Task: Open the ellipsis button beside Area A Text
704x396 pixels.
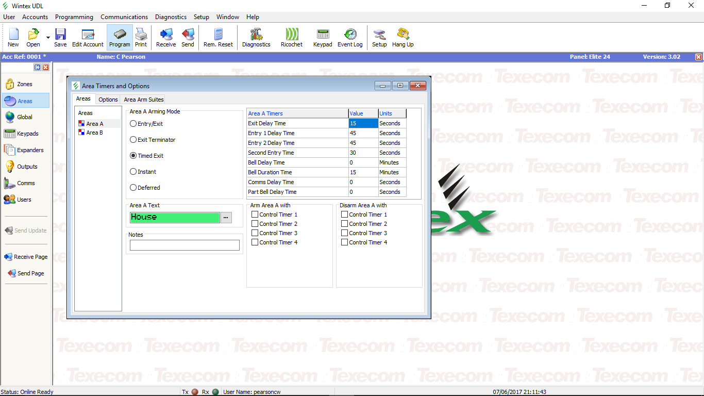Action: tap(226, 218)
